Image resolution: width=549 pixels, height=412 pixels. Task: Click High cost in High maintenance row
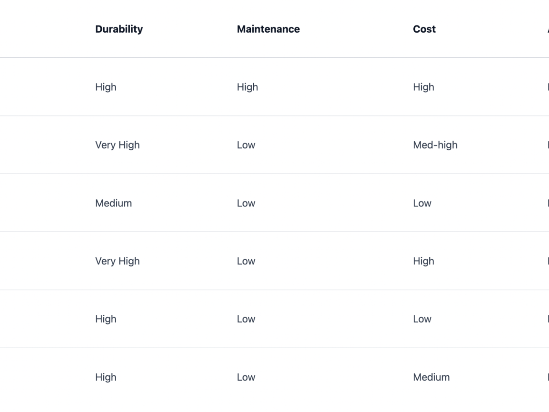click(x=423, y=87)
